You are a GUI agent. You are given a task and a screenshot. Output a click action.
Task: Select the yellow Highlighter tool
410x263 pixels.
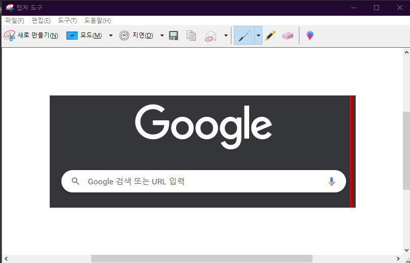270,36
